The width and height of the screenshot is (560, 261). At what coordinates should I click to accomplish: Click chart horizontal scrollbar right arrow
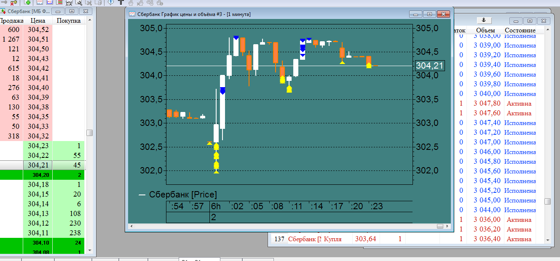[x=447, y=226]
